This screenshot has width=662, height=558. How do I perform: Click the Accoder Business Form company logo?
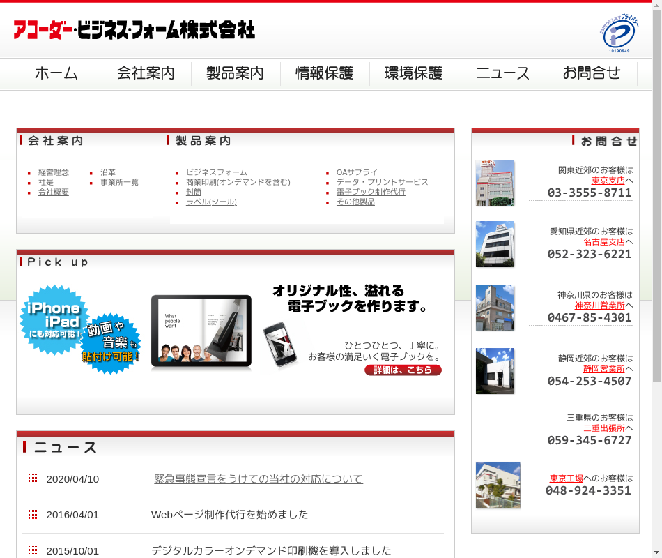tap(134, 30)
